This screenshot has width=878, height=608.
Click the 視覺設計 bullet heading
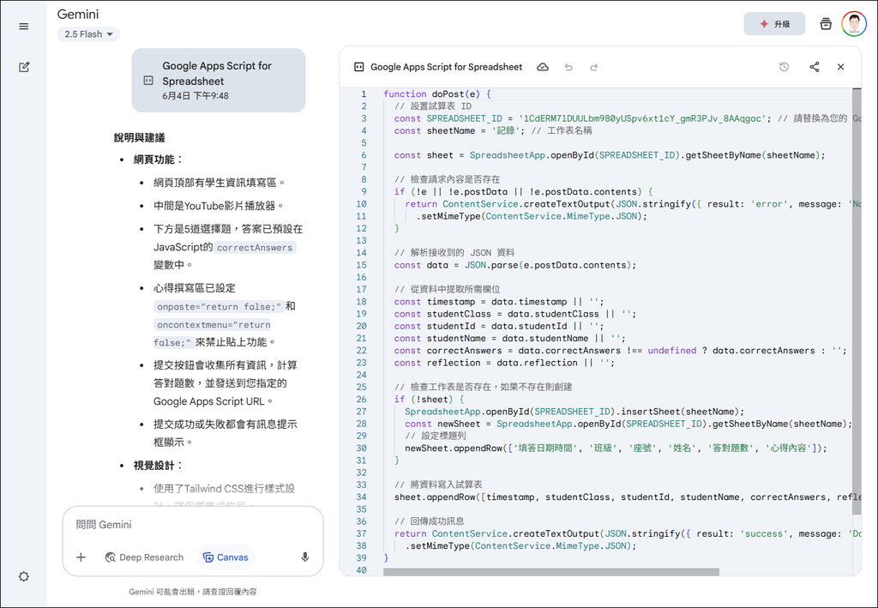pos(159,466)
